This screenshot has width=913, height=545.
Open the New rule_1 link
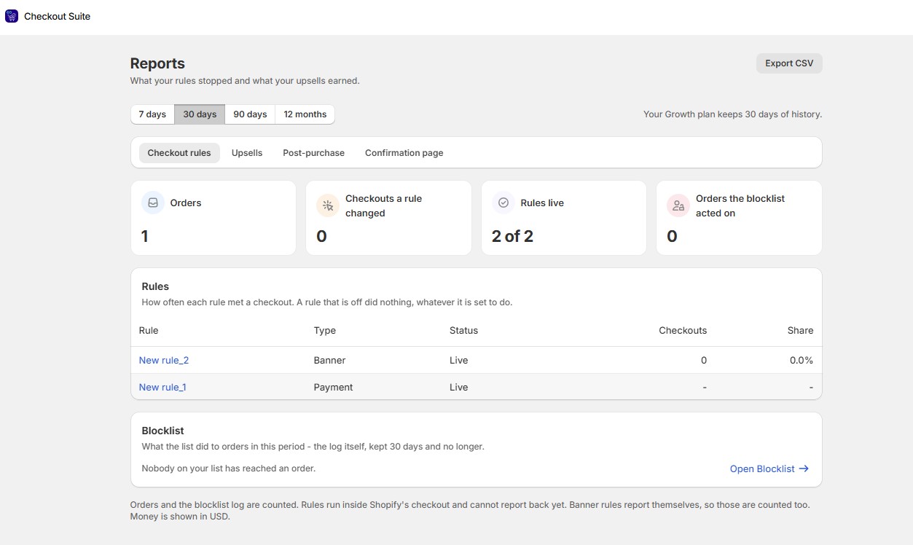tap(162, 387)
